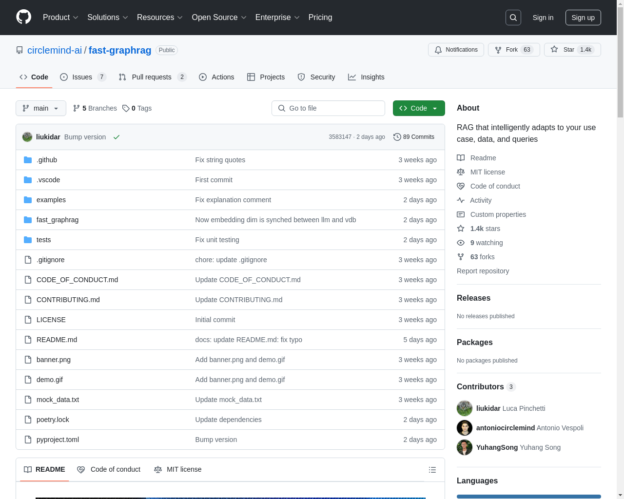Open the Actions tab
Screen dimensions: 624x499
pos(216,77)
